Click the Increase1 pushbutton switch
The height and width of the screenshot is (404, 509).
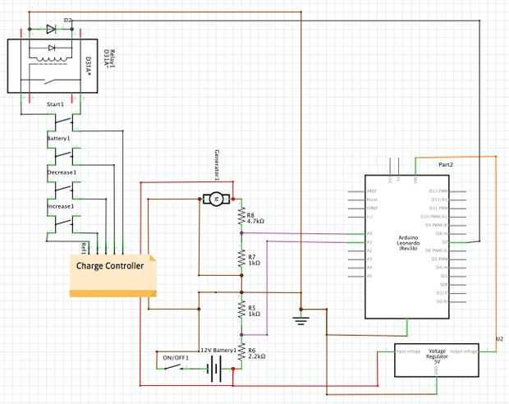point(64,224)
